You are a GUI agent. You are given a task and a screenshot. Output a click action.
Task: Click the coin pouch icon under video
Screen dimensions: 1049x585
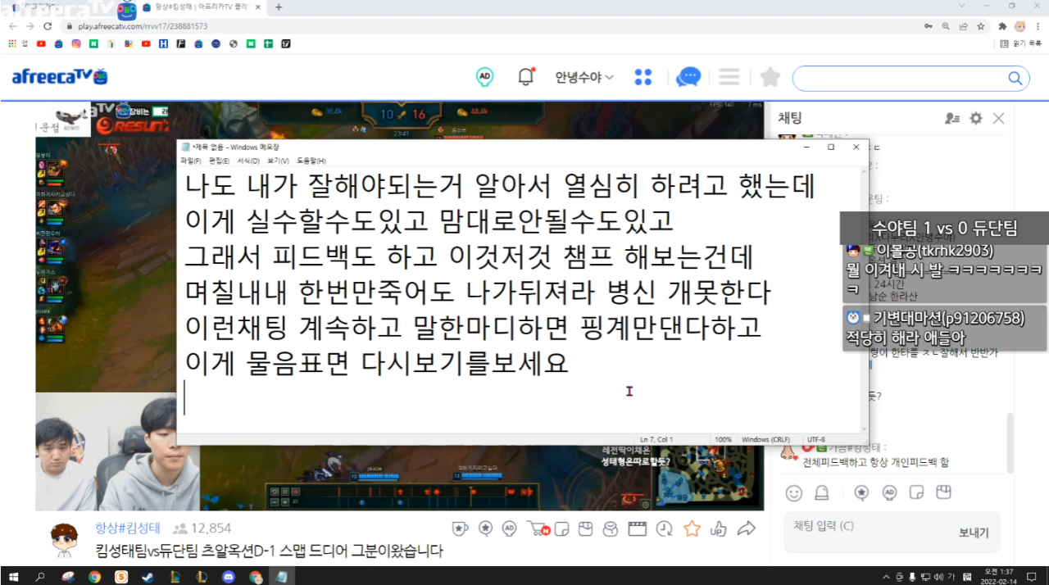point(611,528)
